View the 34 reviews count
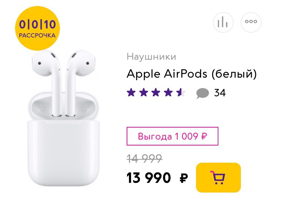This screenshot has width=281, height=206. coord(220,93)
